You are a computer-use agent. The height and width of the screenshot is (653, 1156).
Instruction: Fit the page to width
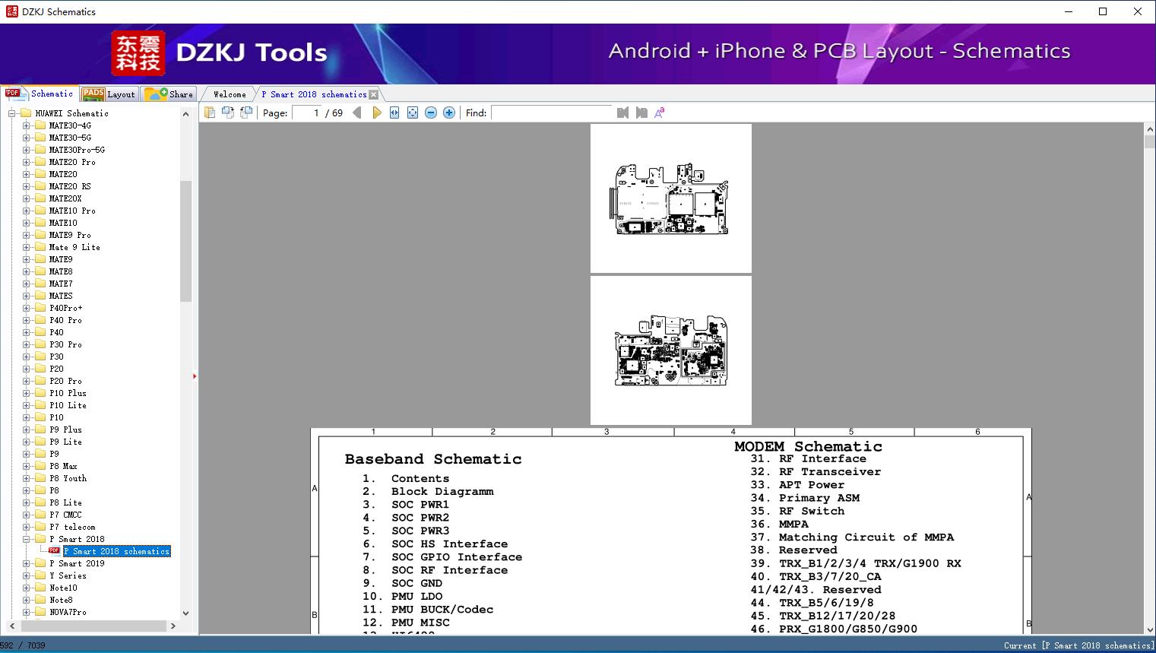pos(394,113)
